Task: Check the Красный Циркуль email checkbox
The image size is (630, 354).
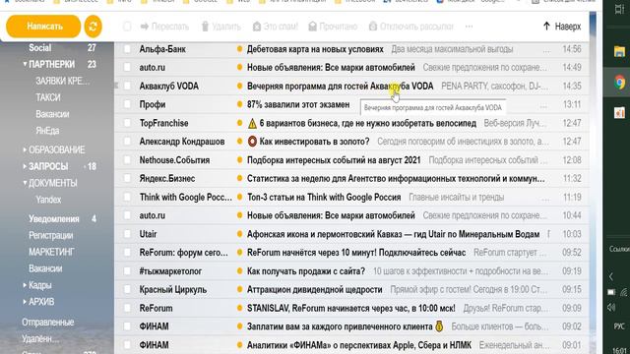Action: 127,289
